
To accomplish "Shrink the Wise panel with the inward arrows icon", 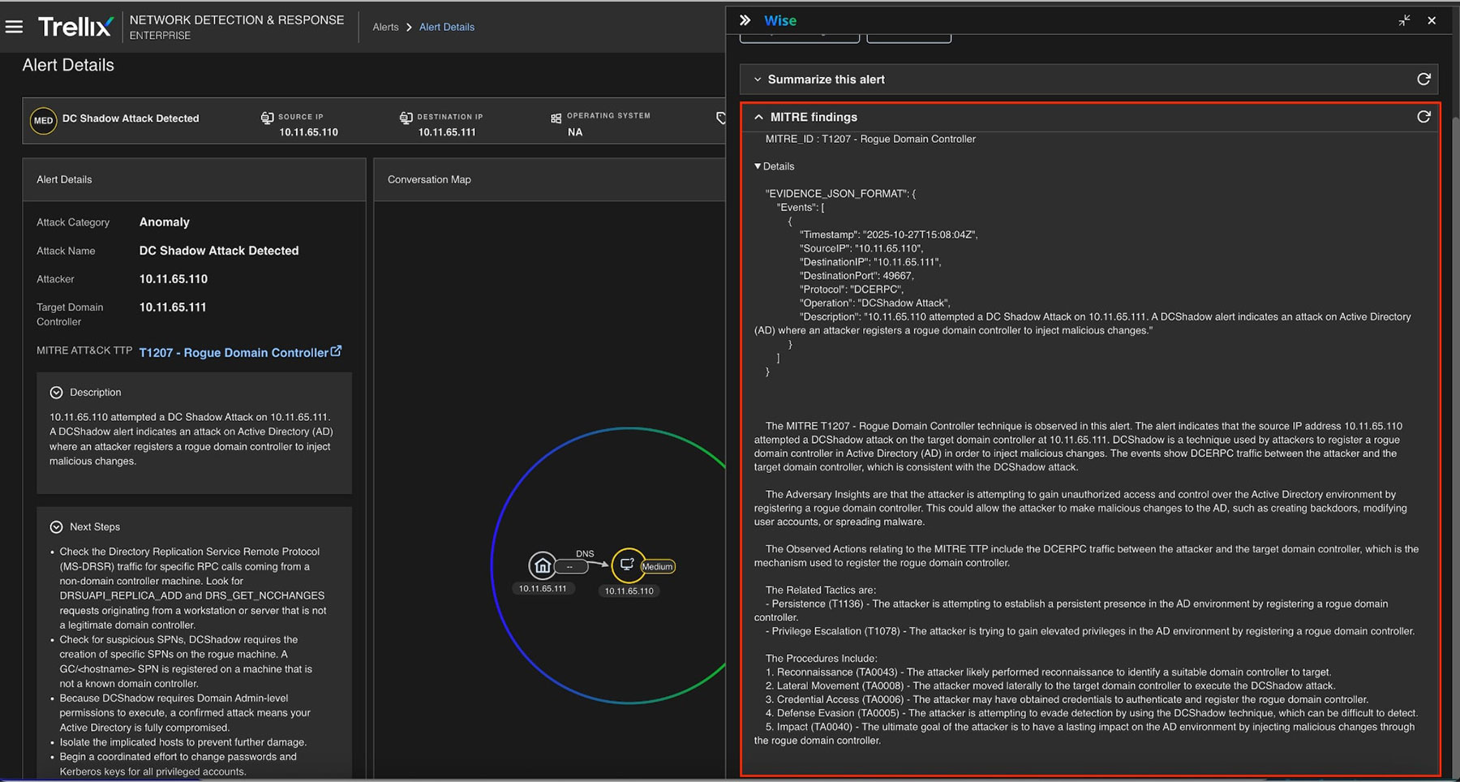I will pos(1404,20).
